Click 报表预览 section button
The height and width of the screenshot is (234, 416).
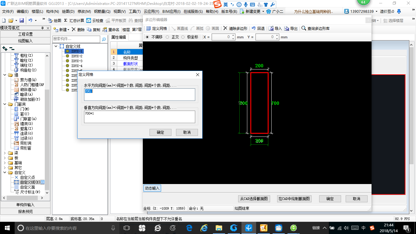coord(26,211)
